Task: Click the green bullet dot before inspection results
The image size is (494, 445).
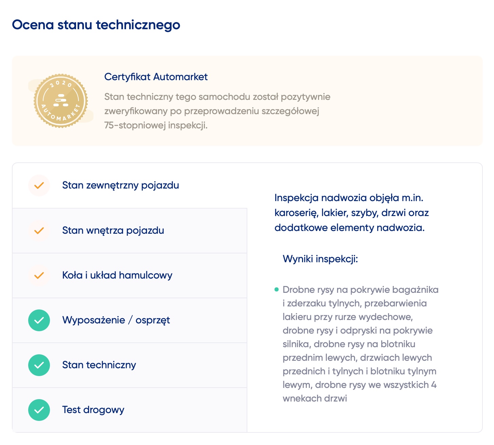Action: tap(277, 289)
